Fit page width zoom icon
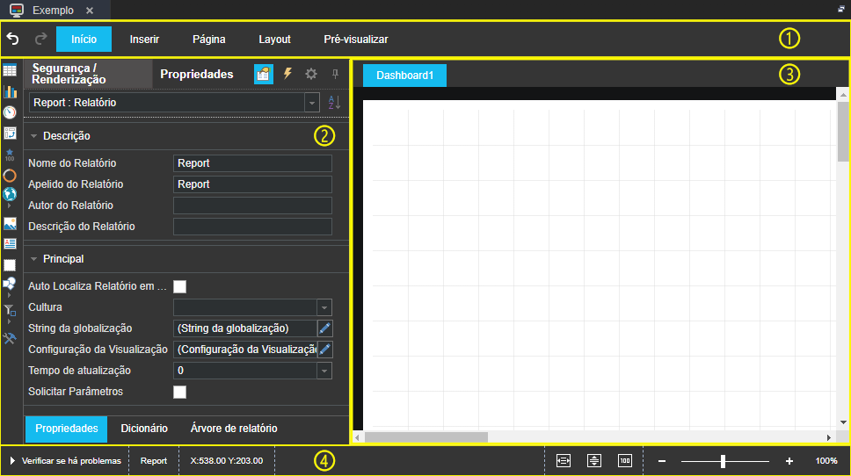The width and height of the screenshot is (851, 476). pos(564,461)
